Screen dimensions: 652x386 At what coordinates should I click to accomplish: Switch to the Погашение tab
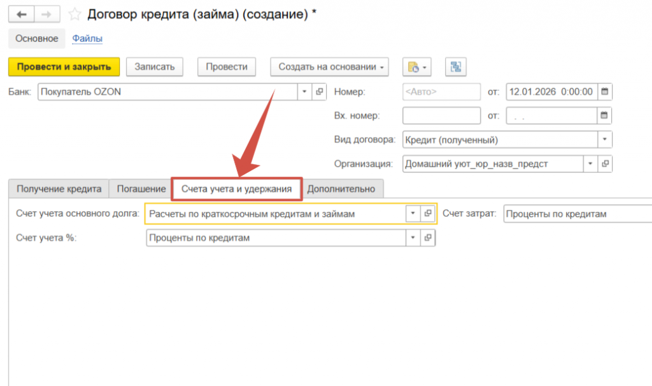pyautogui.click(x=141, y=189)
